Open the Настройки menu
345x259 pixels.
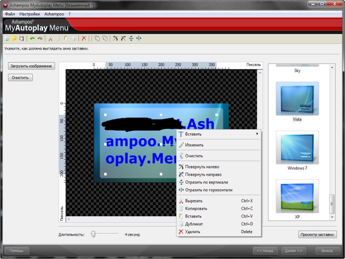(30, 14)
